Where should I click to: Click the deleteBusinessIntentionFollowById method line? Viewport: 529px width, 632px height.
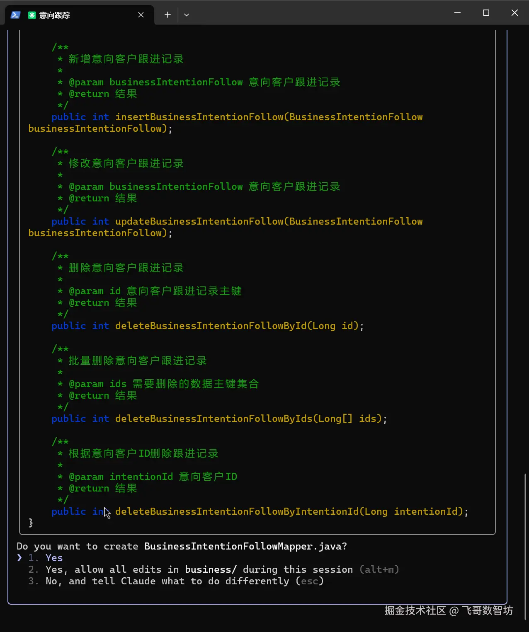point(208,326)
